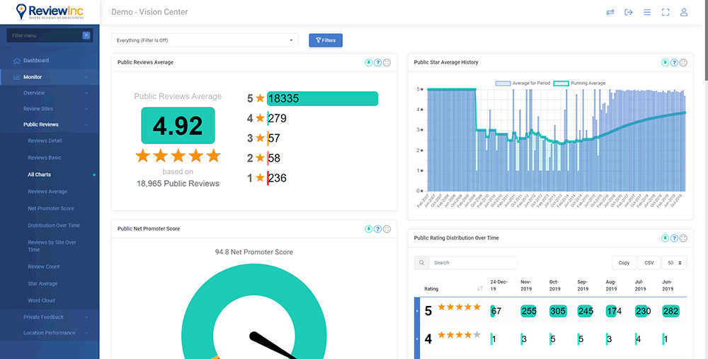This screenshot has height=359, width=708.
Task: Open Net Promoter Score in sidebar
Action: click(50, 208)
